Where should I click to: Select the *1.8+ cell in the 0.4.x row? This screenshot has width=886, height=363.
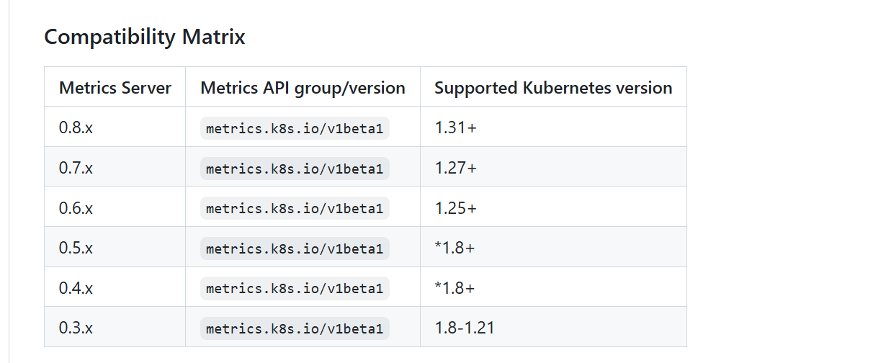(455, 288)
